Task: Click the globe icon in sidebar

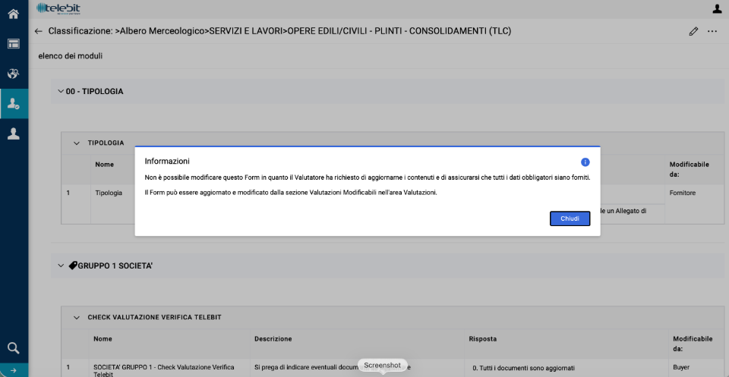Action: click(x=13, y=74)
